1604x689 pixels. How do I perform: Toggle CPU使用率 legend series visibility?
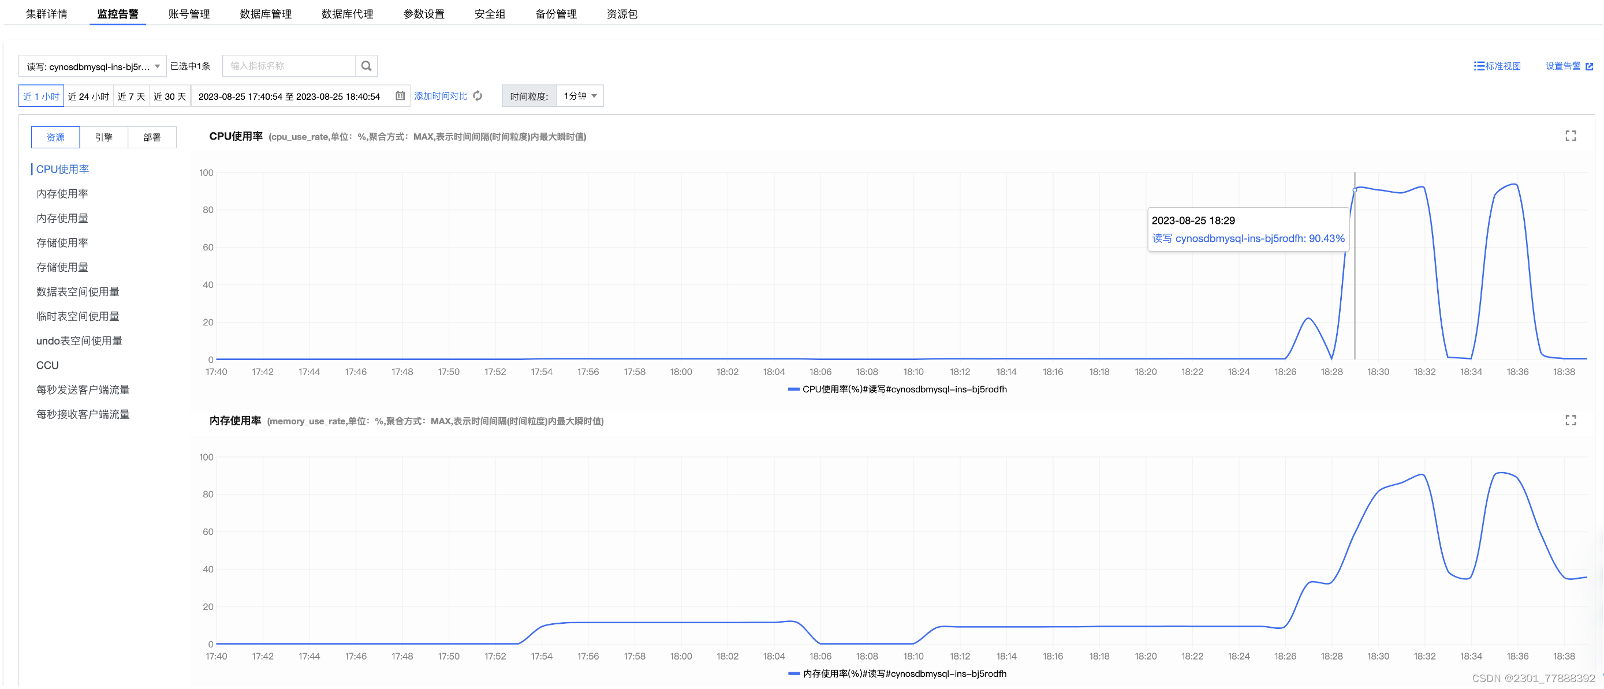pyautogui.click(x=897, y=389)
